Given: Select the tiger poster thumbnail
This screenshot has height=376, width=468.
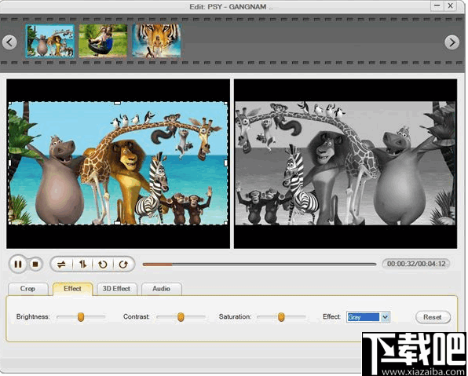Looking at the screenshot, I should coord(156,41).
